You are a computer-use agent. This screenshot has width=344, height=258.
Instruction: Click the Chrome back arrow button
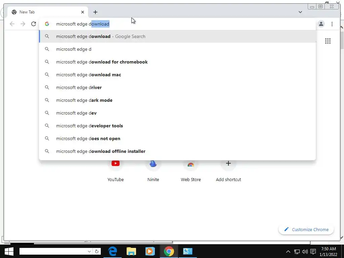[12, 24]
